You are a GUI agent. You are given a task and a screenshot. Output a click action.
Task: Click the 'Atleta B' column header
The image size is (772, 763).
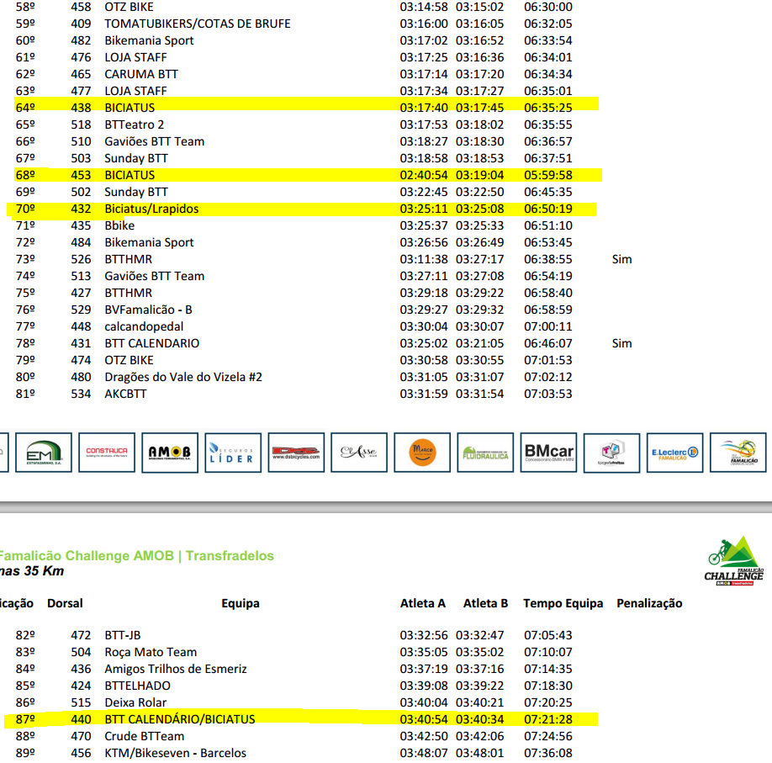485,603
